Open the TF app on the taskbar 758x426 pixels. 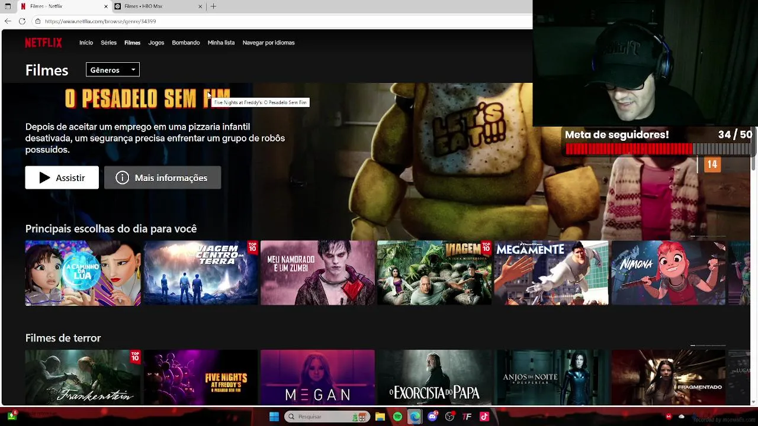[x=467, y=417]
